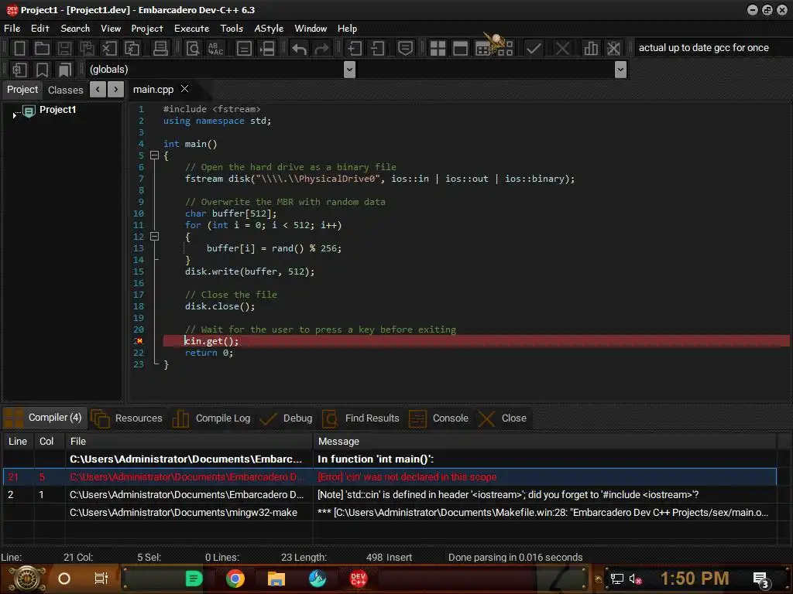The image size is (793, 594).
Task: Click the Redo arrow icon
Action: click(x=321, y=49)
